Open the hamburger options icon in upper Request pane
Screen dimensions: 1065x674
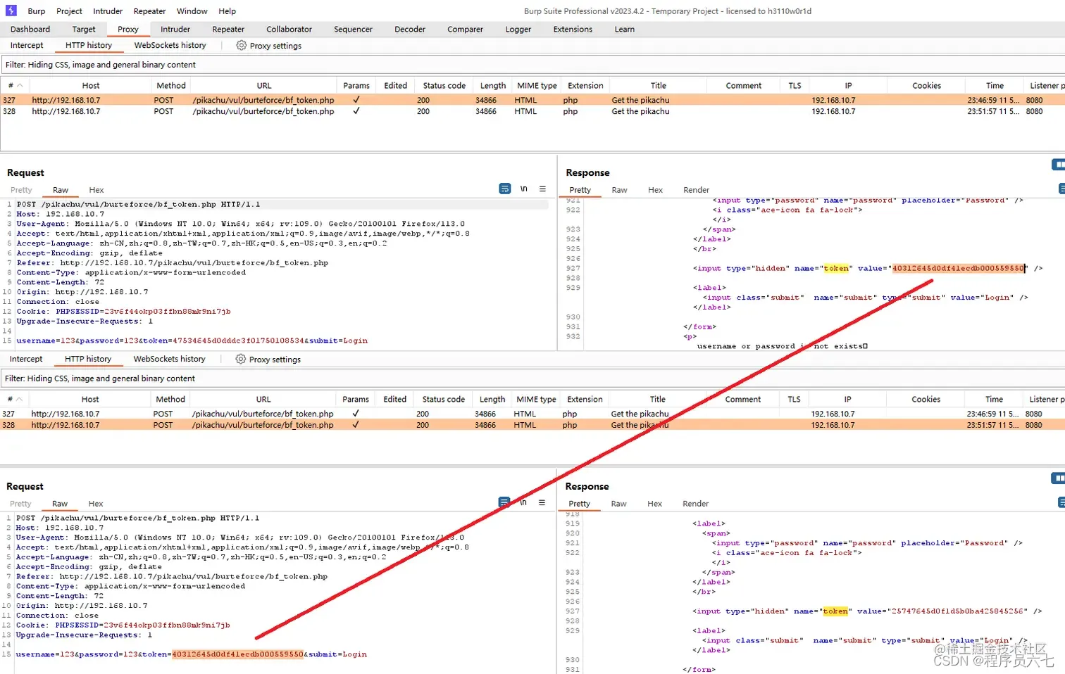point(542,189)
